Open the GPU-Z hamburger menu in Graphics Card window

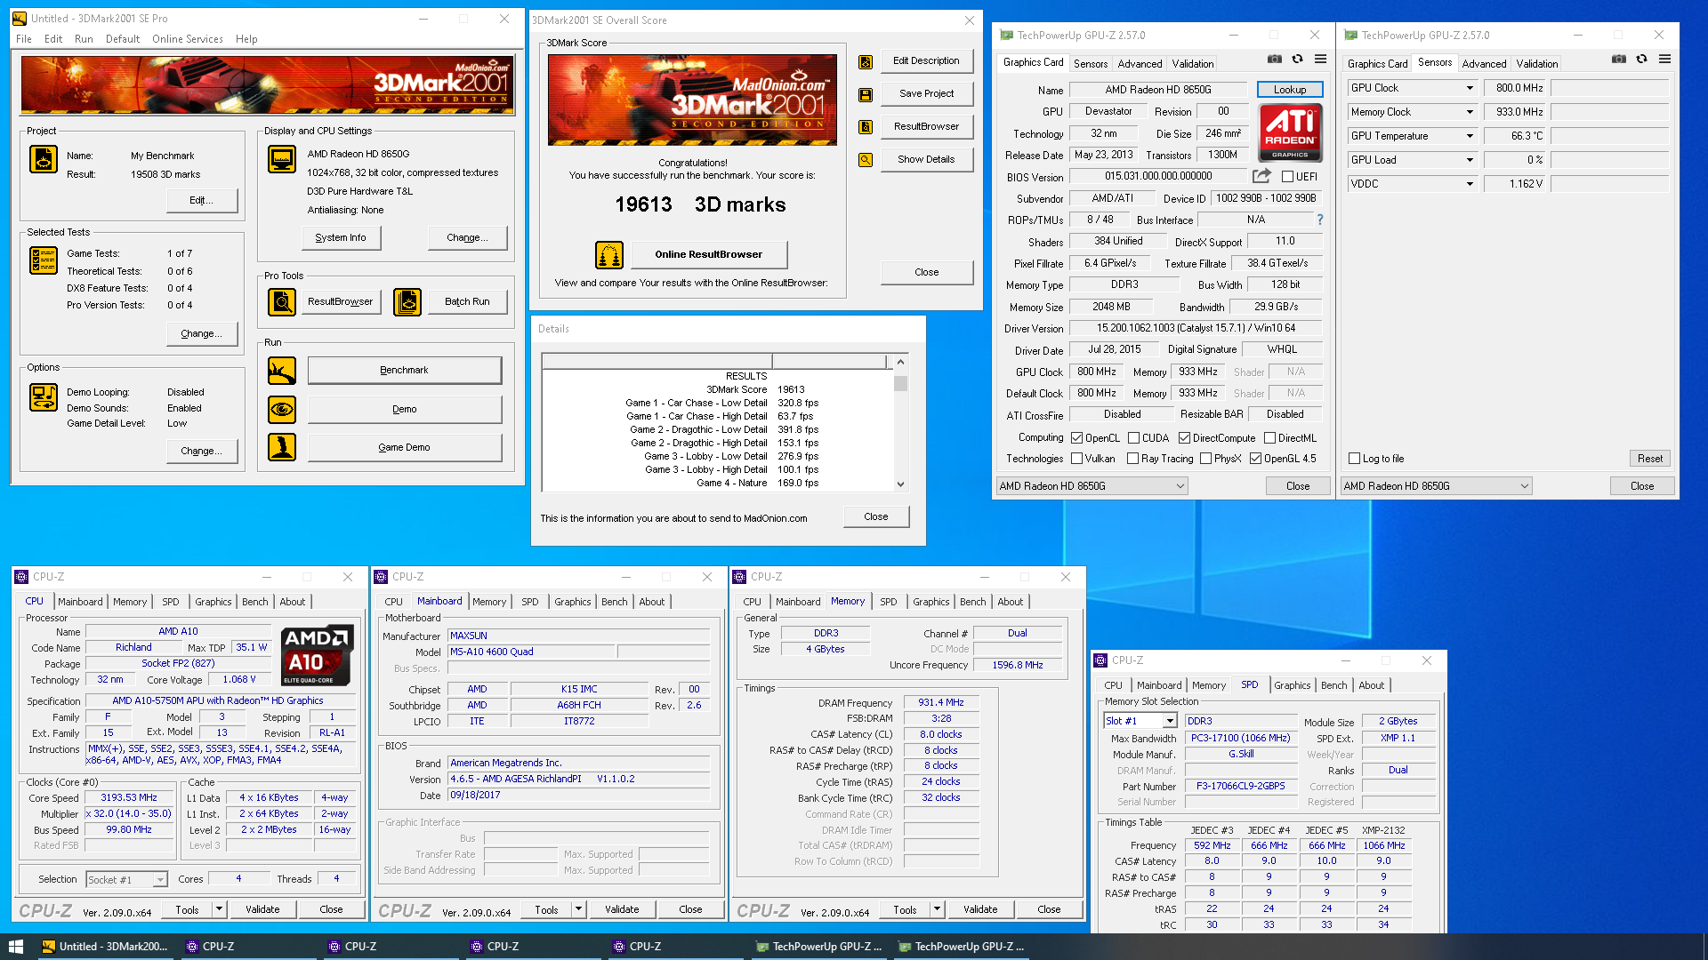click(1321, 60)
